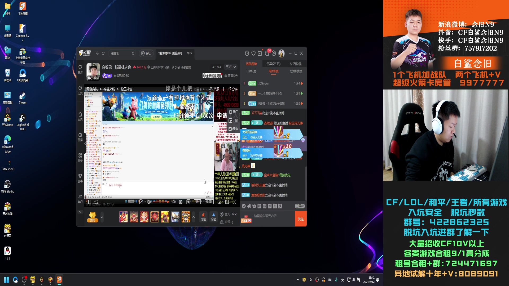Open the 4M quality selector
Screen dimensions: 509x286
[x=197, y=202]
